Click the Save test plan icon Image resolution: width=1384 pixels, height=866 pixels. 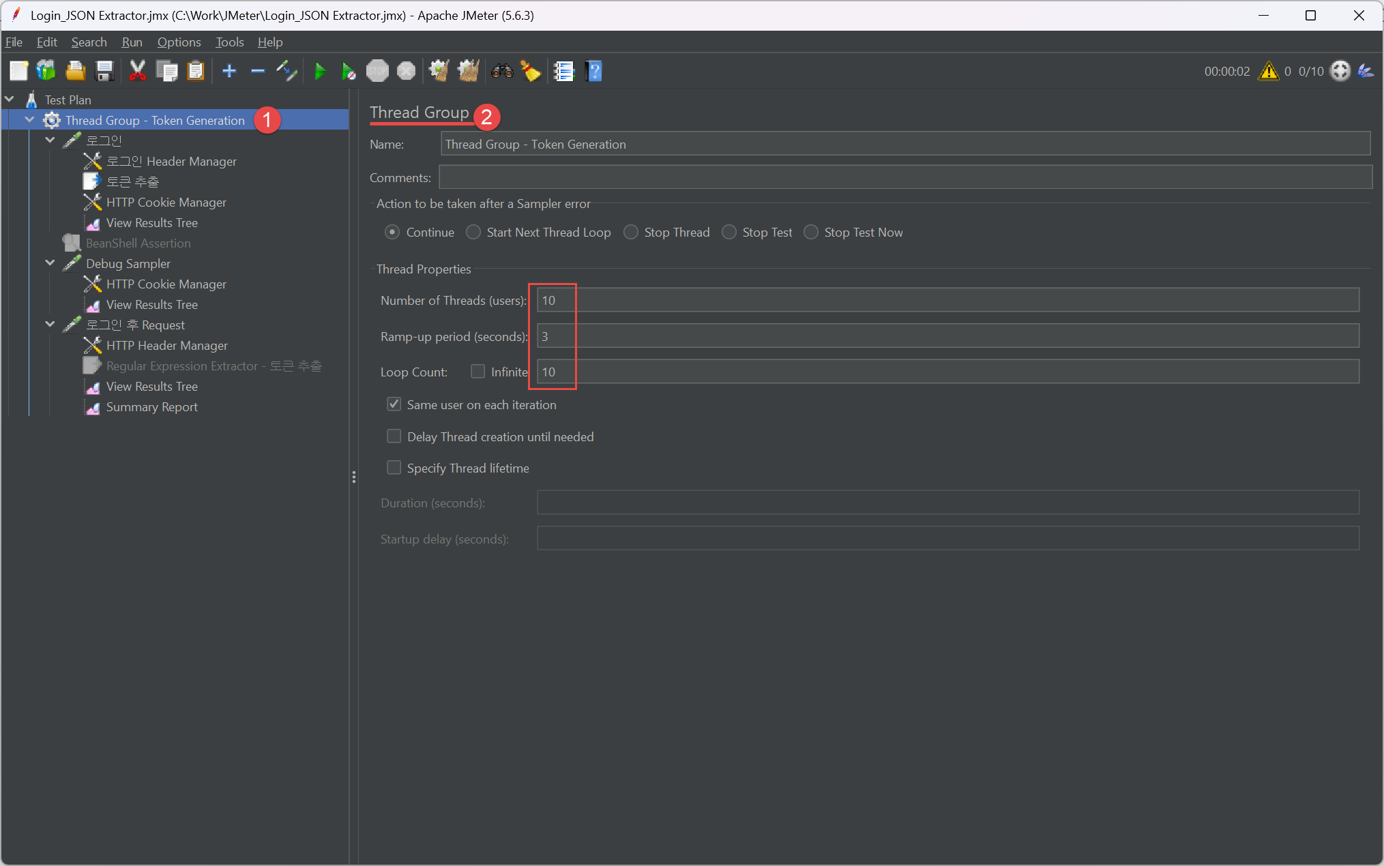click(x=104, y=71)
